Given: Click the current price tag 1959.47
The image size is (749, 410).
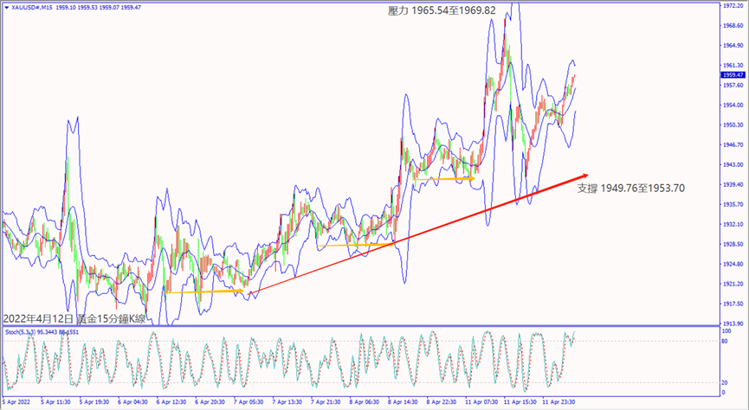Looking at the screenshot, I should coord(732,75).
